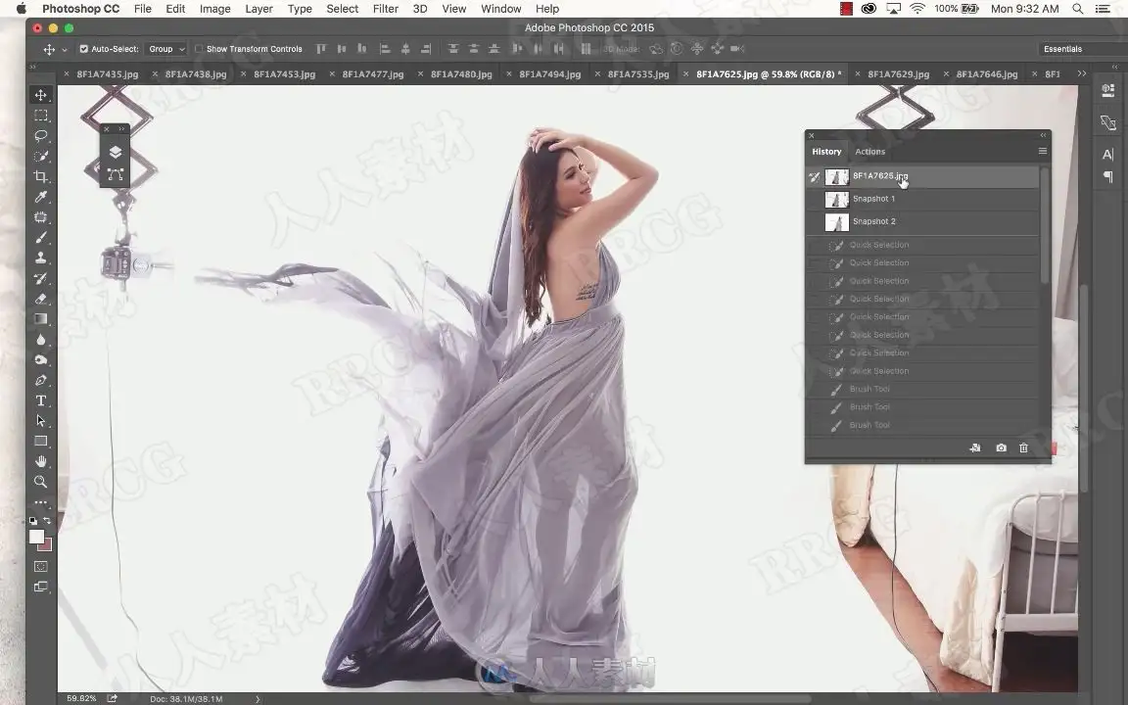
Task: Open the Auto-Select Group dropdown
Action: (x=166, y=49)
